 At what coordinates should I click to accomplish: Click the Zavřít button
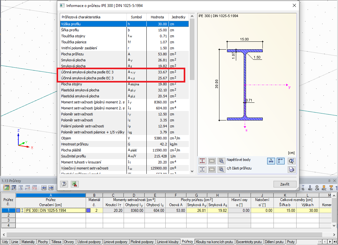pyautogui.click(x=285, y=184)
